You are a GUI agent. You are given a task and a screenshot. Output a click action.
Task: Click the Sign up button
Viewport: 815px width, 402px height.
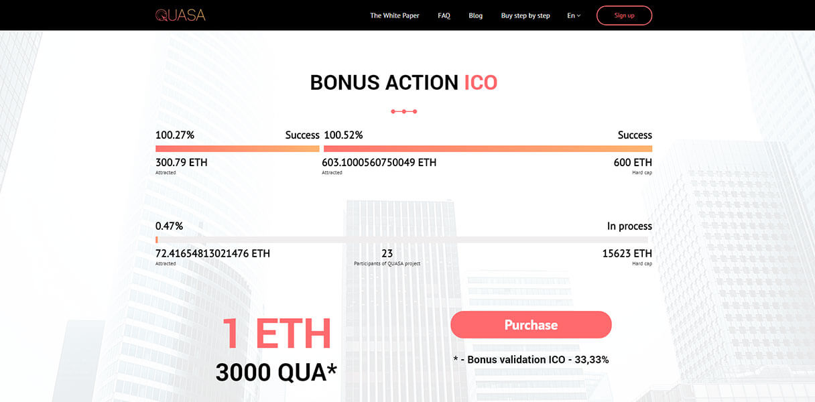624,15
